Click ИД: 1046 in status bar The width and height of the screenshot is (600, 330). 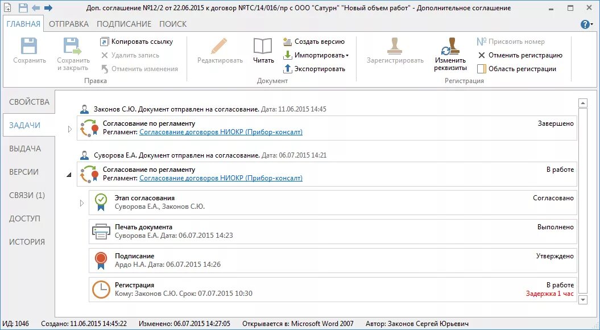point(16,324)
